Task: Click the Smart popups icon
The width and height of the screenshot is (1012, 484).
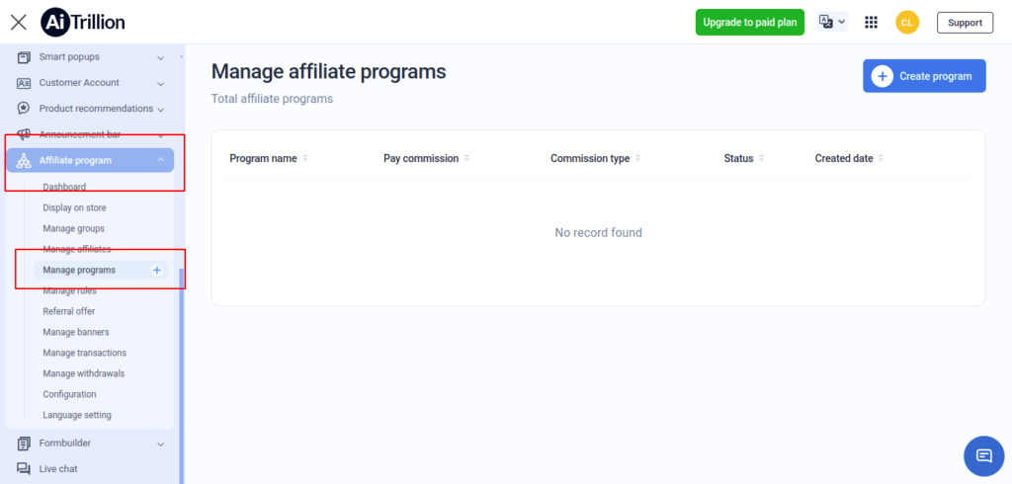Action: (x=24, y=57)
